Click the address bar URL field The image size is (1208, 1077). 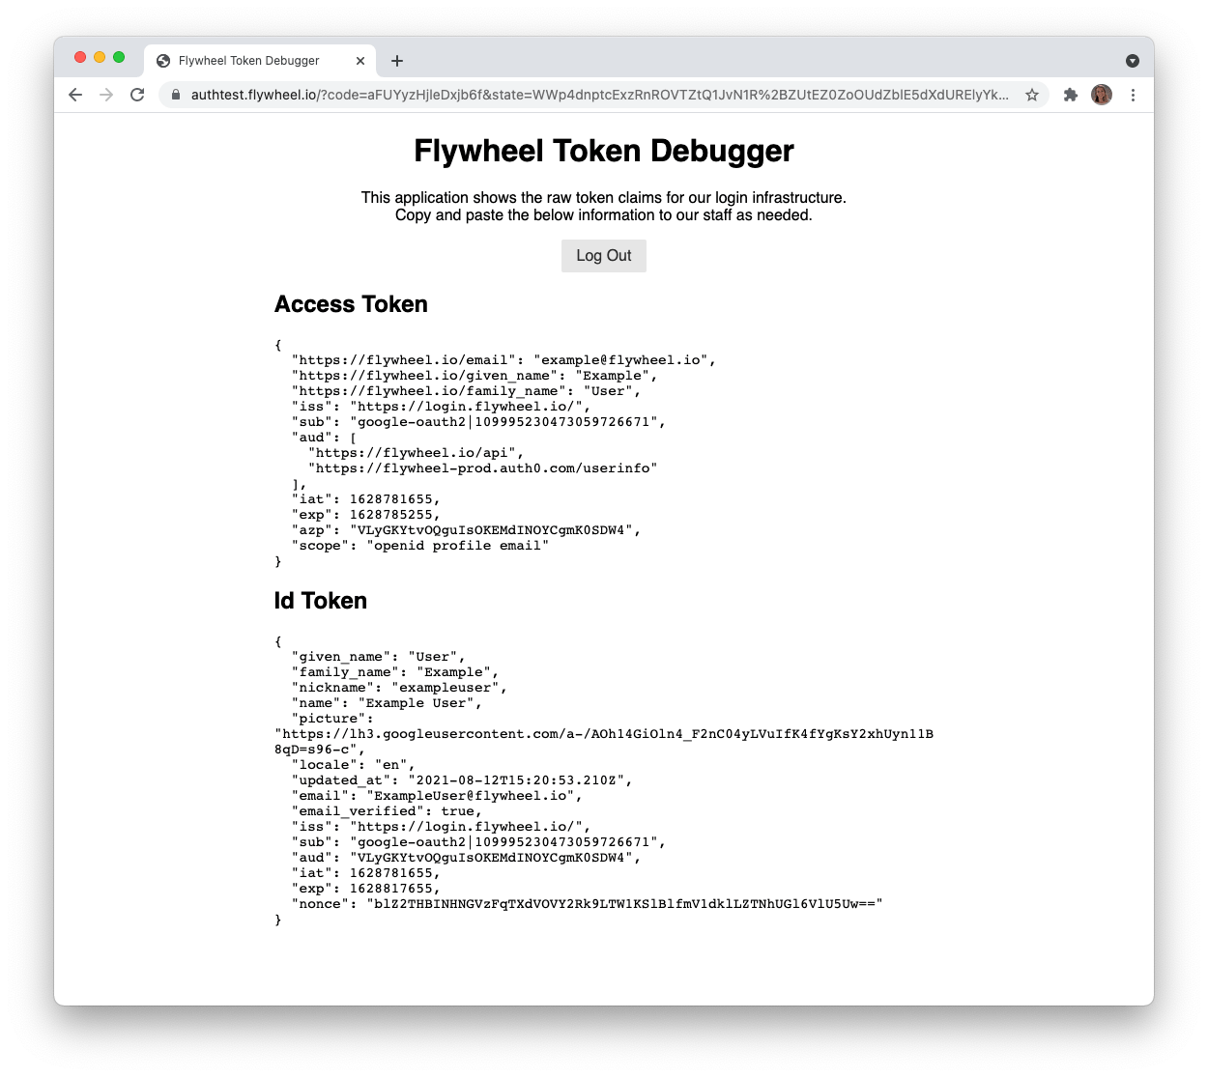(x=580, y=95)
